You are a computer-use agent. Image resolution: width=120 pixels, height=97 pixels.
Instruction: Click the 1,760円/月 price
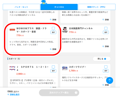[73, 71]
